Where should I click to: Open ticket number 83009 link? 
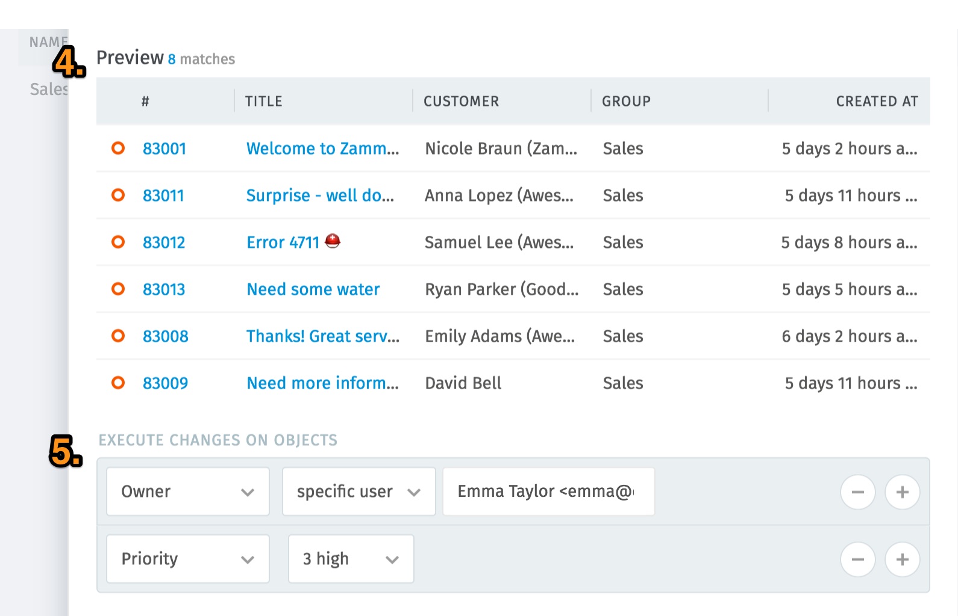166,383
